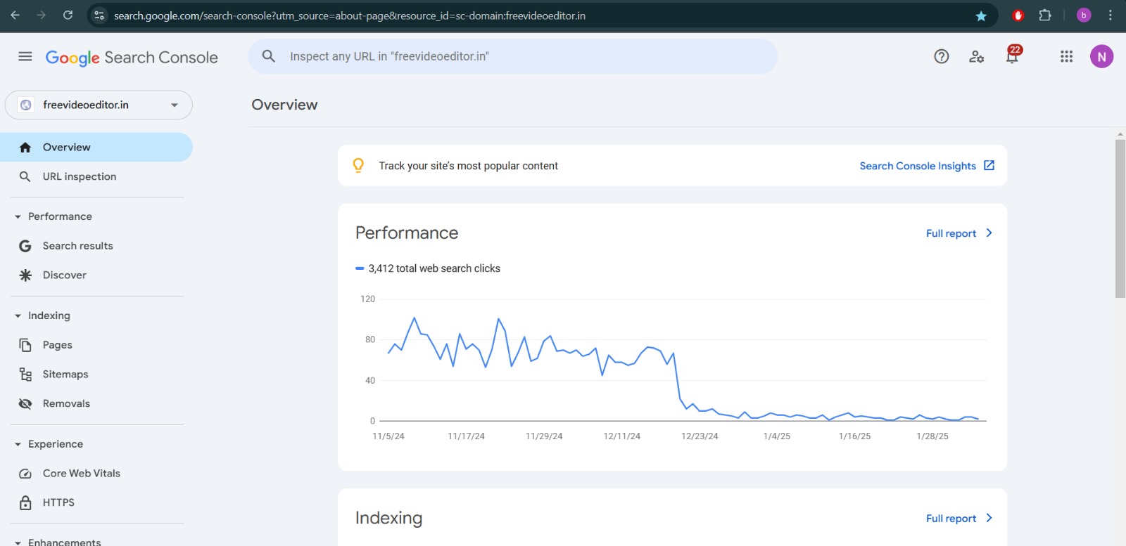1126x546 pixels.
Task: Open Chrome profile b avatar
Action: (x=1084, y=15)
